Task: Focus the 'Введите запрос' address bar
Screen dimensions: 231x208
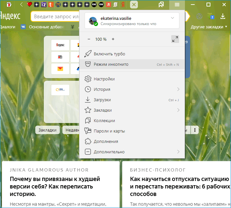Action: [x=55, y=17]
